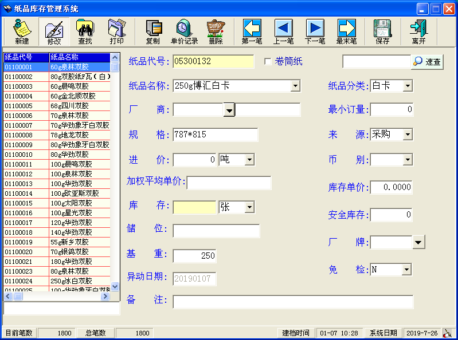Expand the 进价 unit dropdown 吨
The width and height of the screenshot is (458, 340).
pyautogui.click(x=249, y=160)
